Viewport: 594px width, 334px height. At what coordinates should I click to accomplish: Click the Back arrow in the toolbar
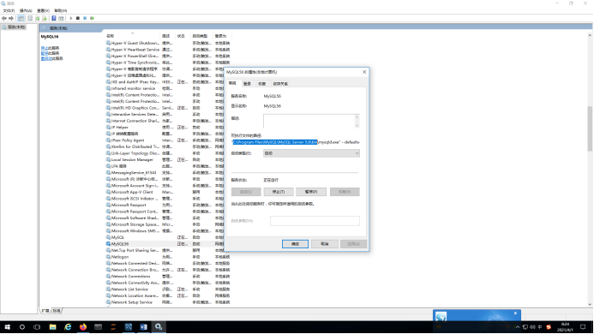click(4, 18)
